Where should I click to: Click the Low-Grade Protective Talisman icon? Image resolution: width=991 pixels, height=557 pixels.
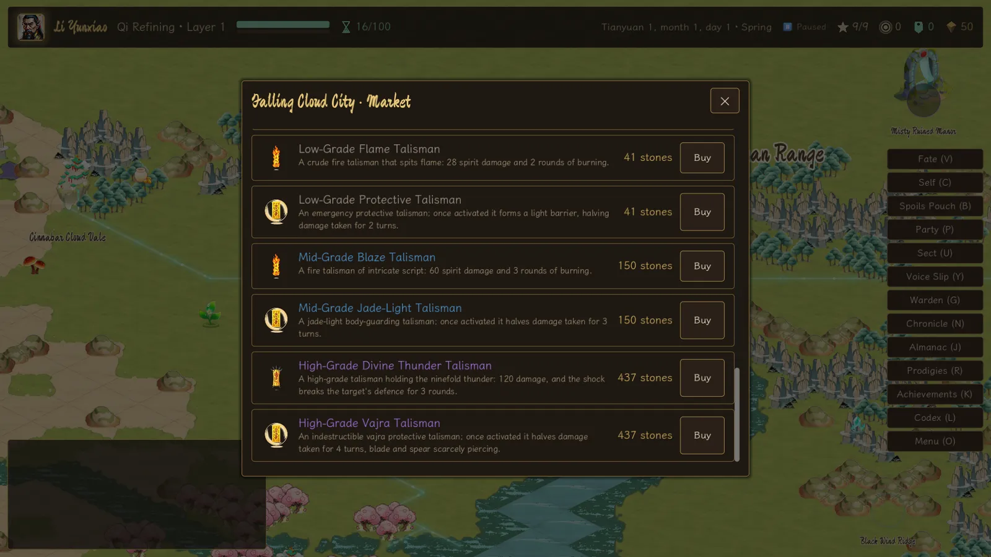(276, 212)
